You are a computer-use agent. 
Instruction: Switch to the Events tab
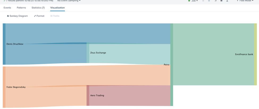point(7,8)
